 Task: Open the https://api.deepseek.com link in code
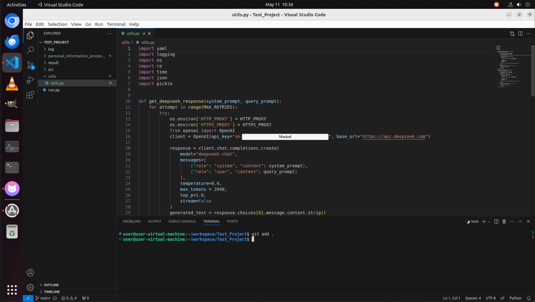click(x=394, y=137)
